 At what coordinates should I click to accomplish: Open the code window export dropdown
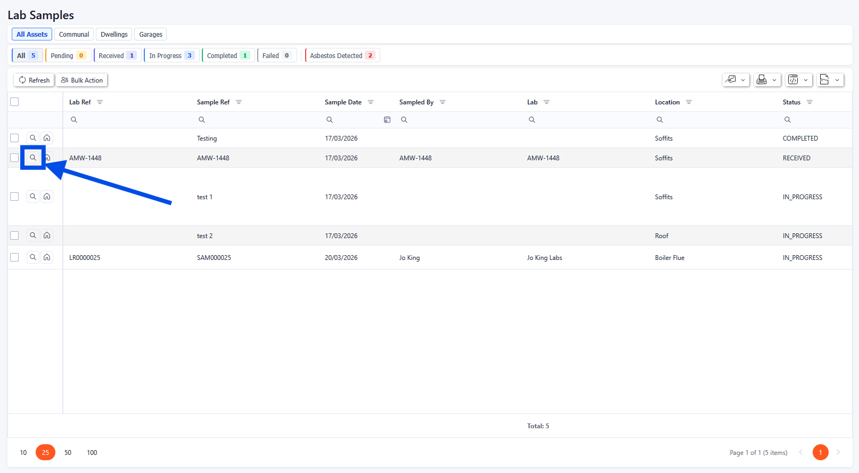798,80
